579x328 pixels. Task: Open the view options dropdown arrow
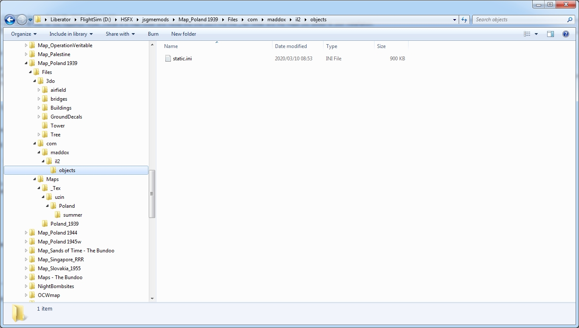click(536, 34)
